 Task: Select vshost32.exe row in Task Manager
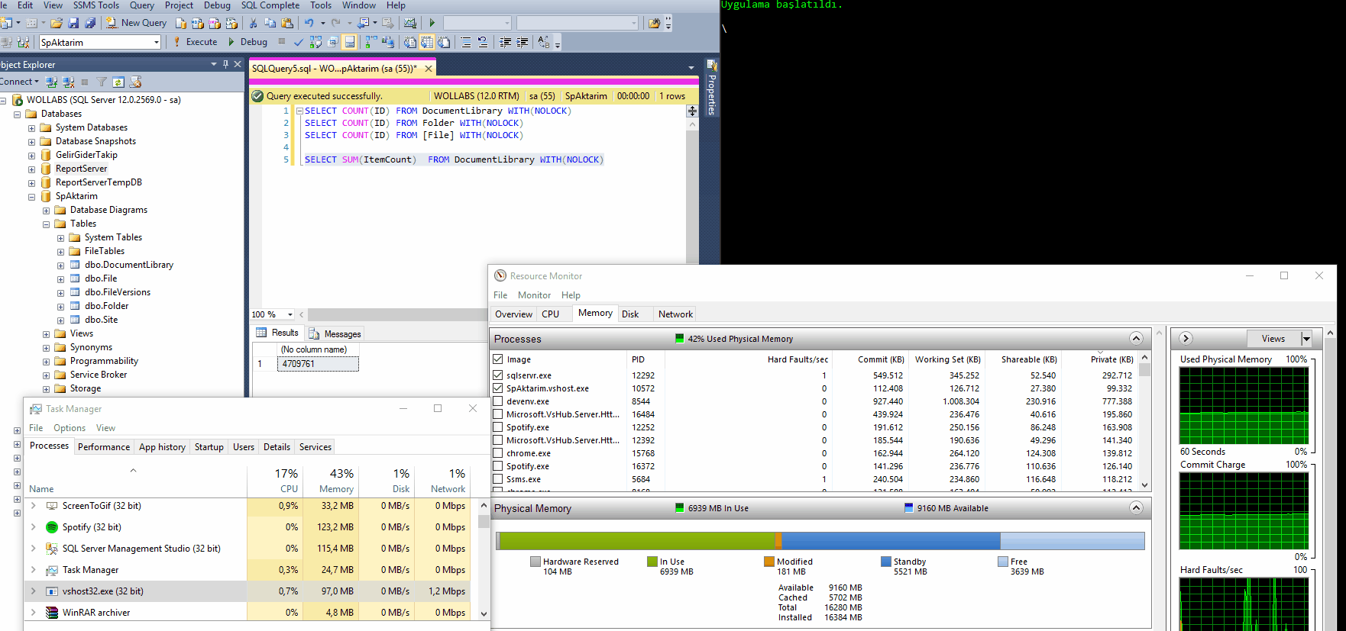(252, 591)
